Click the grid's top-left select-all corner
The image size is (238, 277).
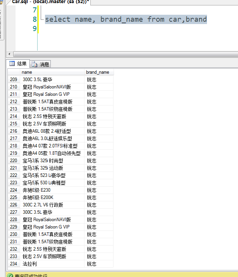(14, 72)
